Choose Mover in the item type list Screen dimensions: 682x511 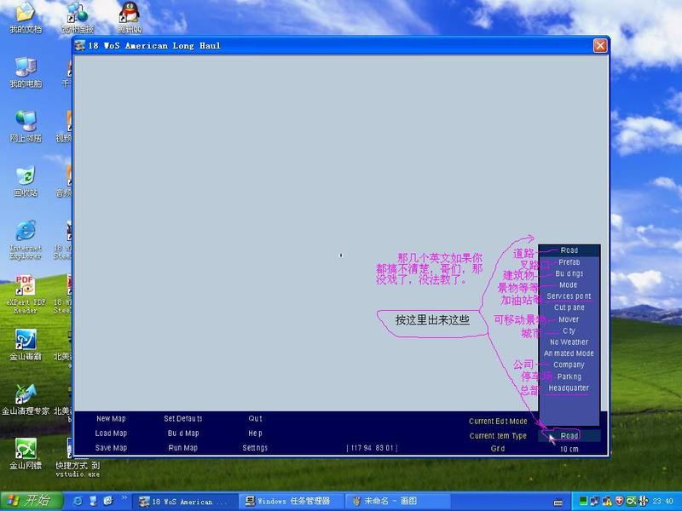[x=569, y=319]
